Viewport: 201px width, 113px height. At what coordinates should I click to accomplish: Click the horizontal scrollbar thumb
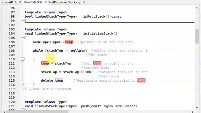pyautogui.click(x=37, y=112)
